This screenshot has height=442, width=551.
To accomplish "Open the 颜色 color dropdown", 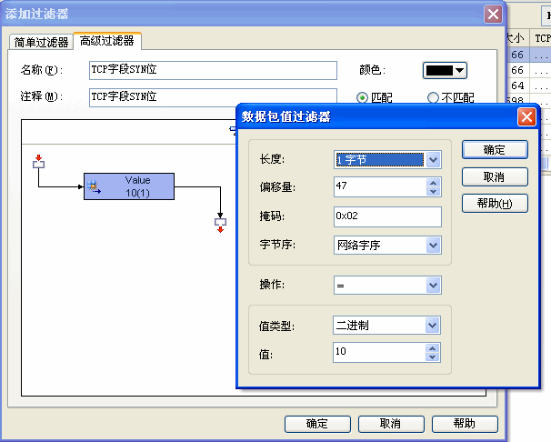I will click(445, 71).
